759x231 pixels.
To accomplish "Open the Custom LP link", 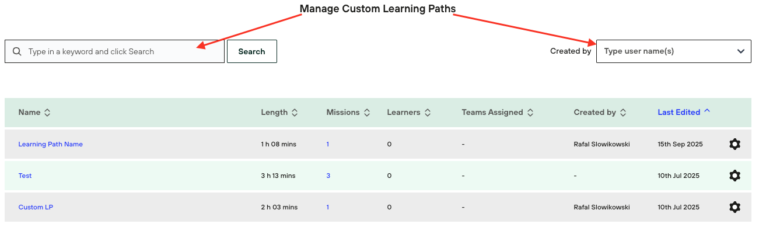I will coord(36,207).
